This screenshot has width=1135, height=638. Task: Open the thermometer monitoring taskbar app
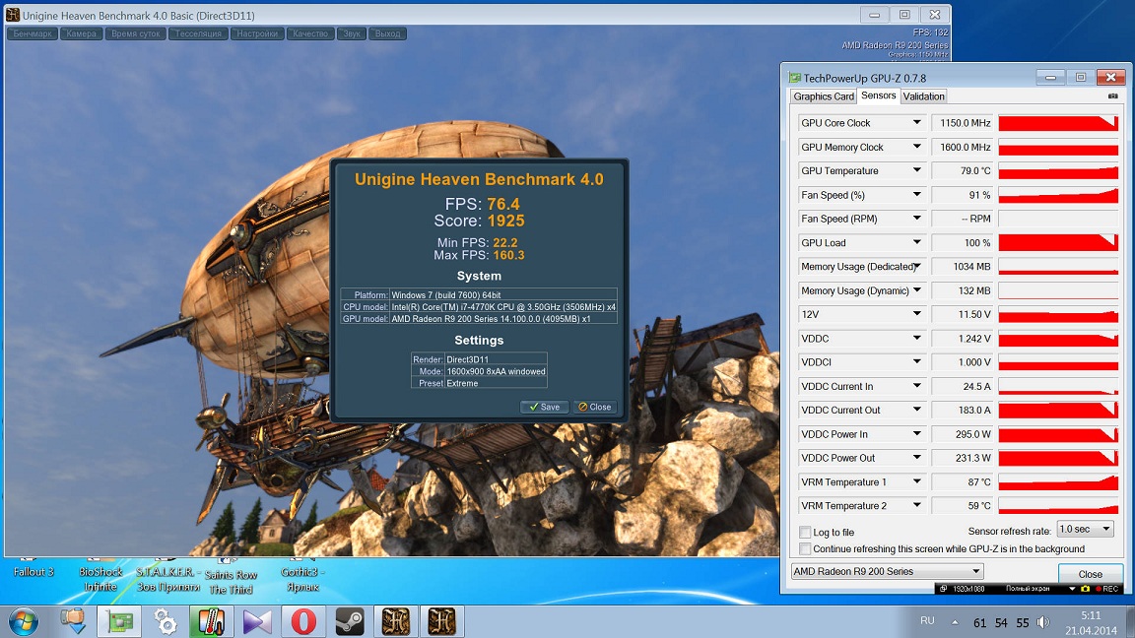[x=211, y=621]
